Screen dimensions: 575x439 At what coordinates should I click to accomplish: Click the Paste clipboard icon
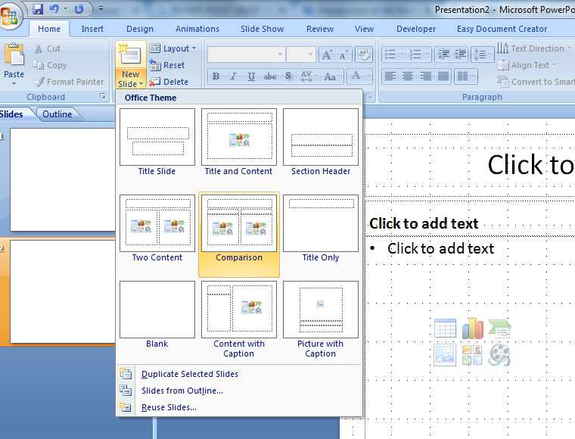[x=14, y=55]
